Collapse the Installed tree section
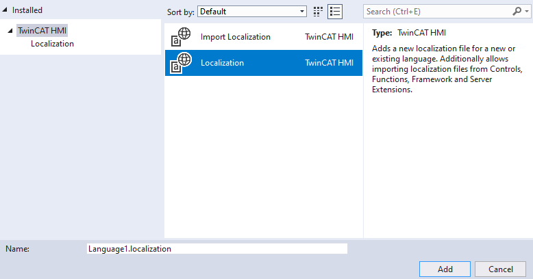533x279 pixels. [4, 10]
